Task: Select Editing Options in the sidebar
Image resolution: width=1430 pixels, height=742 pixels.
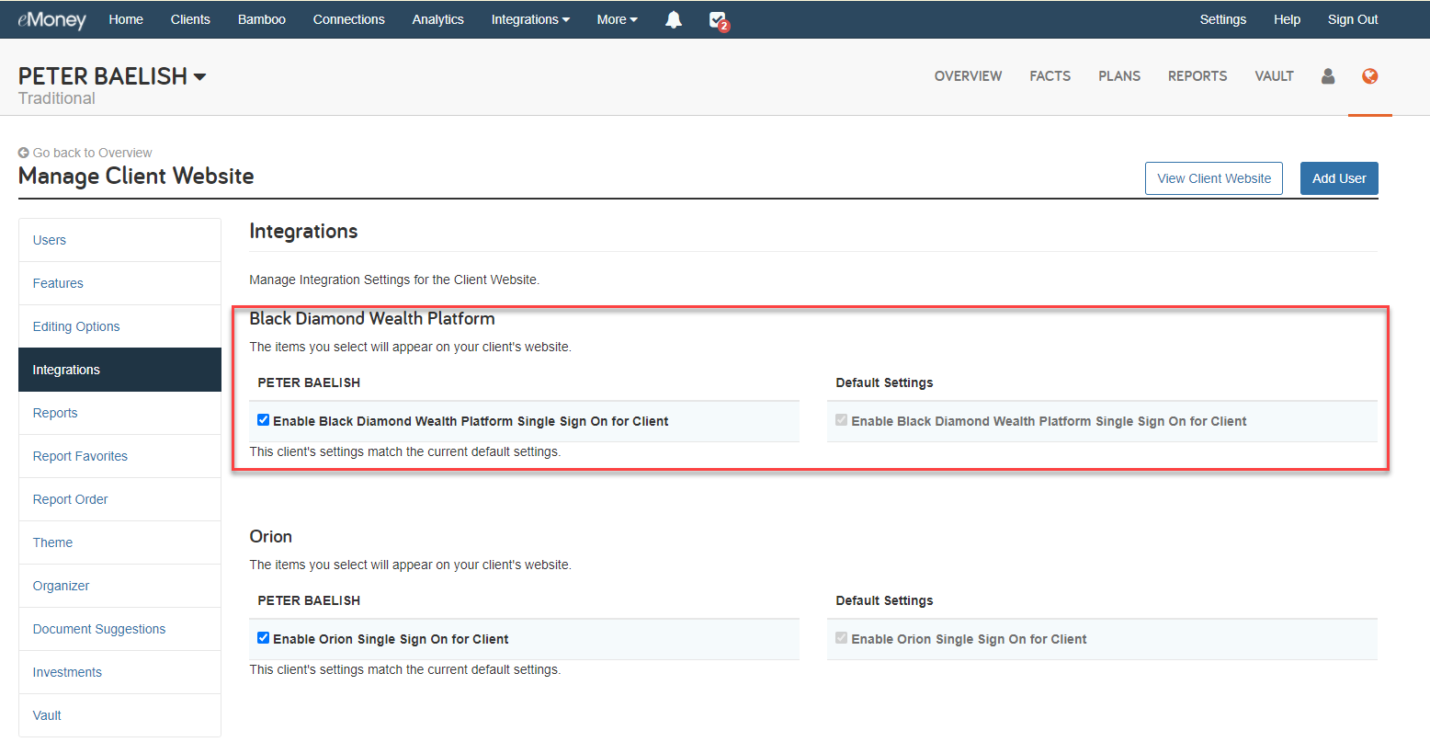Action: coord(119,326)
